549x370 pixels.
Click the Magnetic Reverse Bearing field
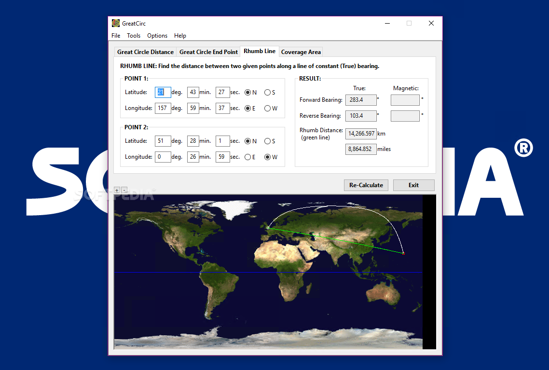pos(405,116)
